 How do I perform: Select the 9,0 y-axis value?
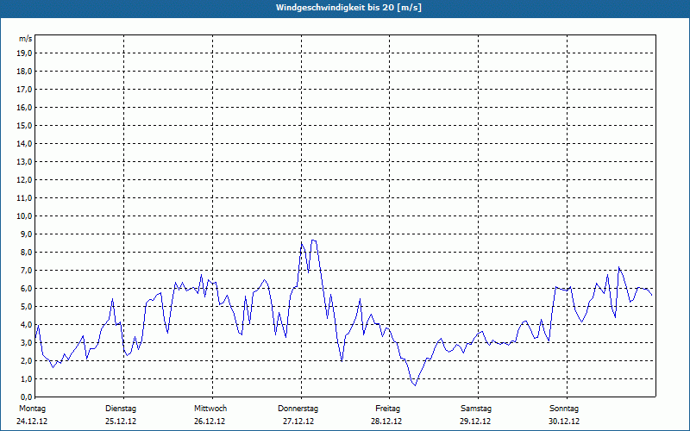click(x=26, y=234)
